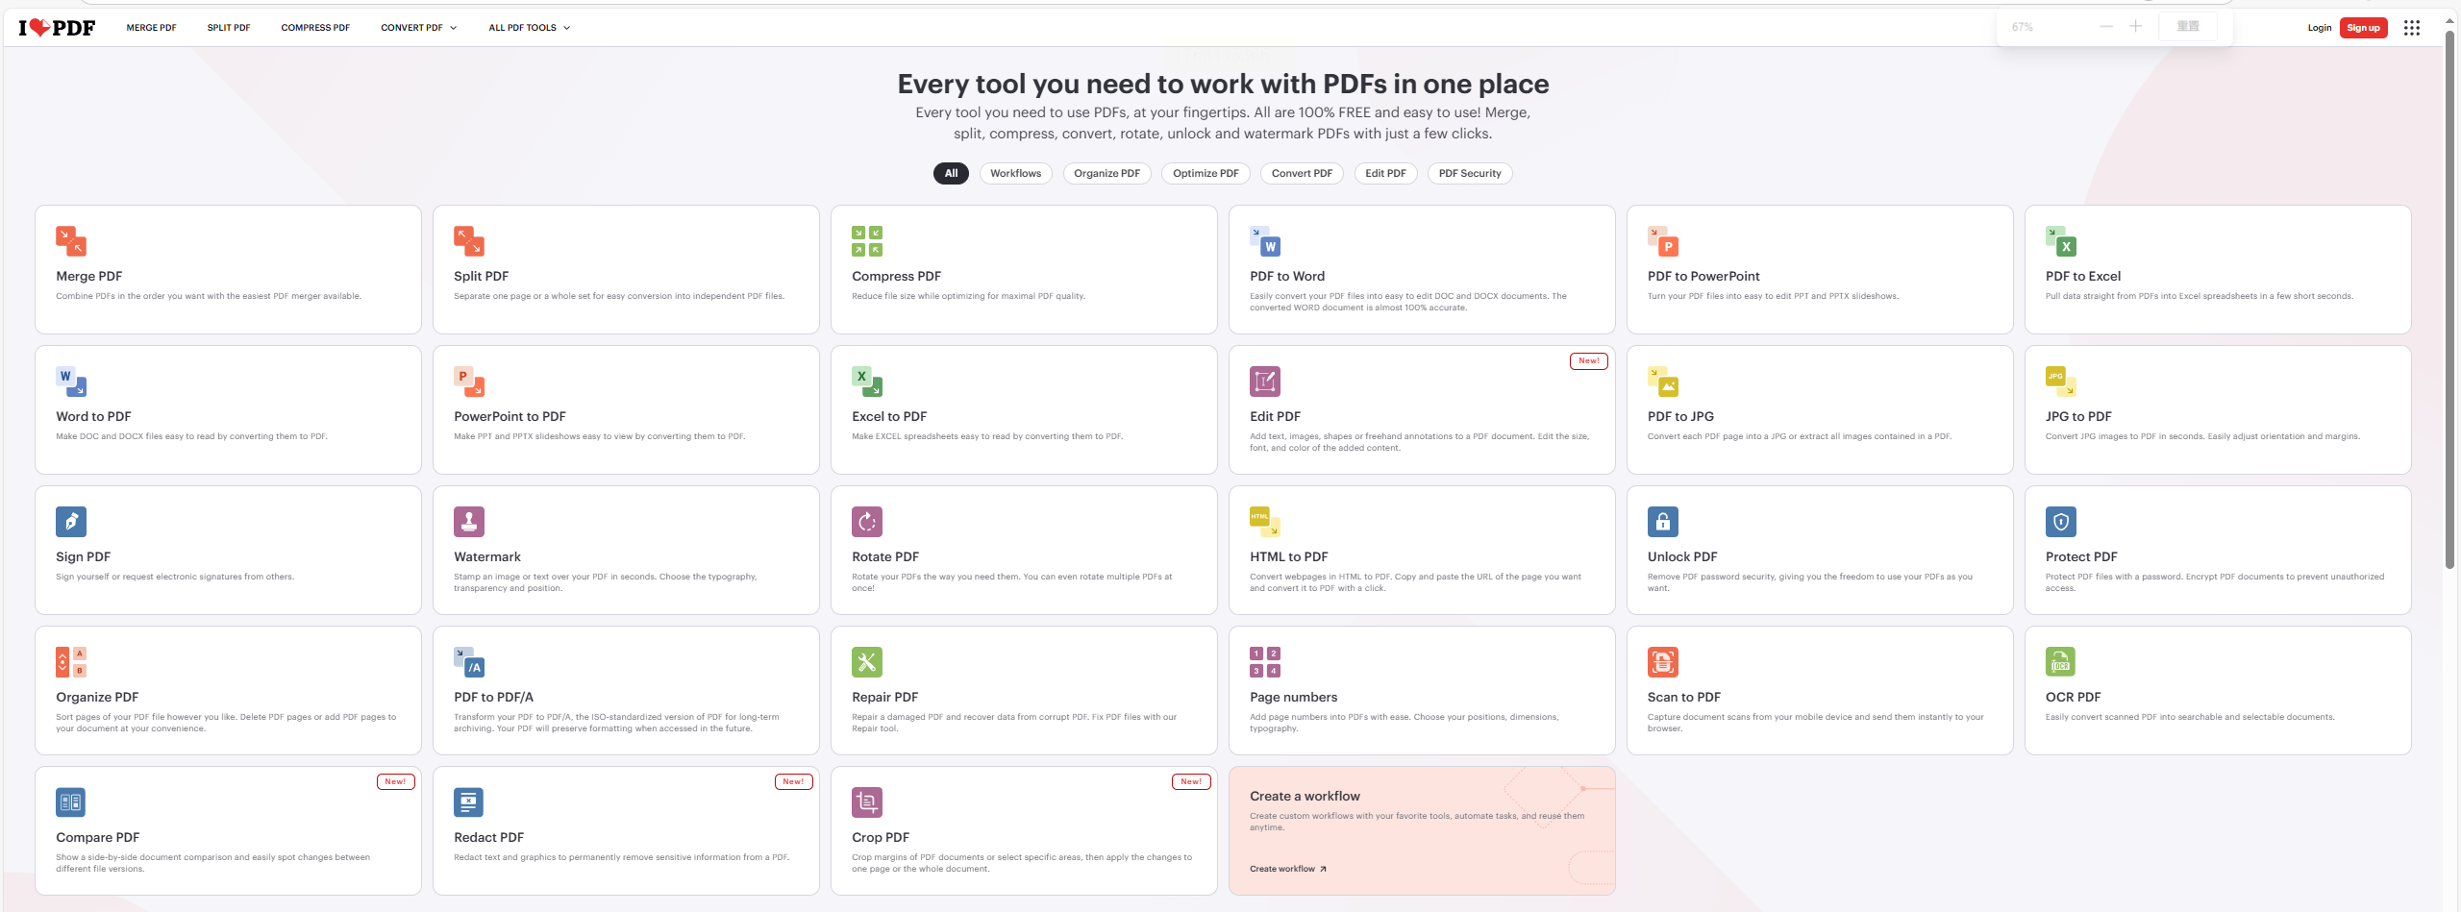This screenshot has height=912, width=2461.
Task: Choose the Optimize PDF filter tab
Action: click(1206, 174)
